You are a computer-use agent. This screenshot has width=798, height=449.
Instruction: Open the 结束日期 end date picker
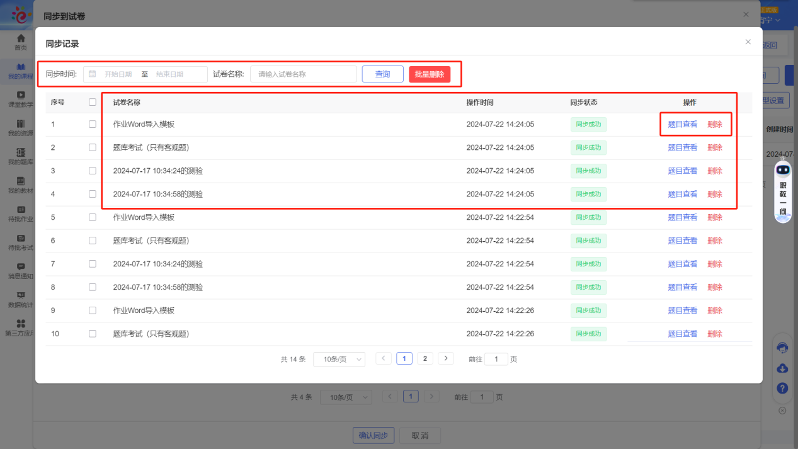[x=170, y=74]
